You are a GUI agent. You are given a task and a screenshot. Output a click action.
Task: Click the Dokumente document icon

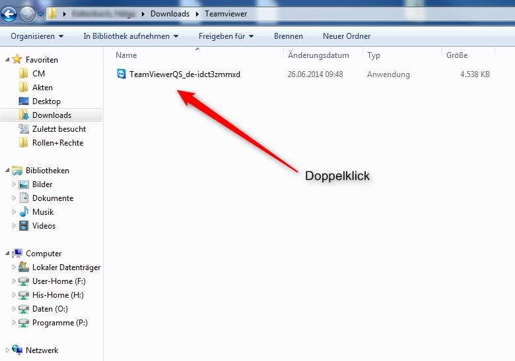(x=24, y=198)
